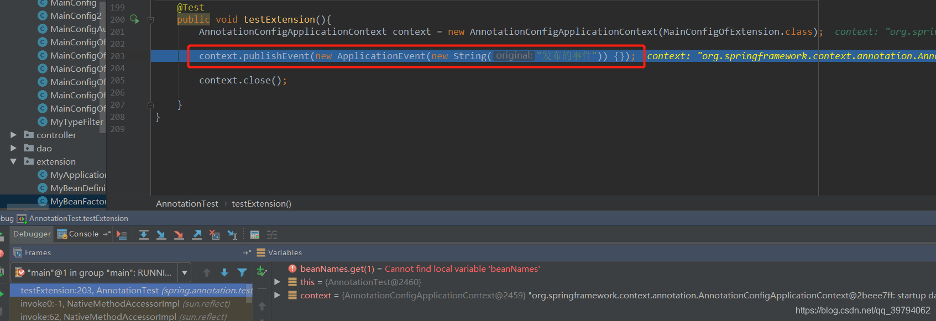Click the Variables panel icon

pyautogui.click(x=261, y=252)
